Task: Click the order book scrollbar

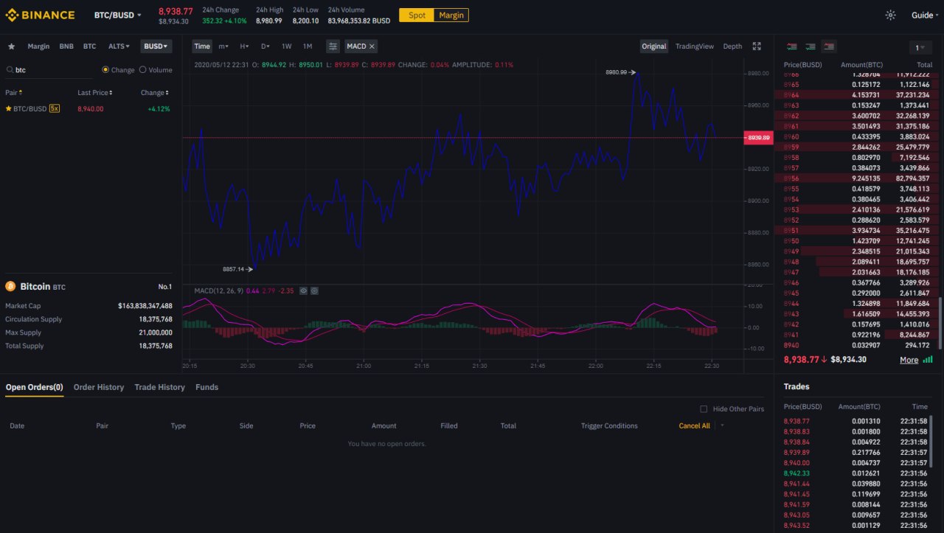Action: tap(939, 323)
